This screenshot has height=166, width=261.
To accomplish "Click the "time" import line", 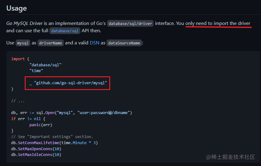I will [x=36, y=71].
